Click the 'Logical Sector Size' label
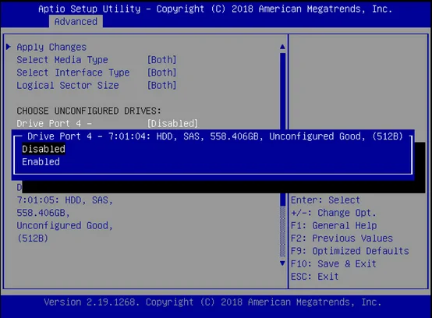The width and height of the screenshot is (432, 318). [68, 85]
